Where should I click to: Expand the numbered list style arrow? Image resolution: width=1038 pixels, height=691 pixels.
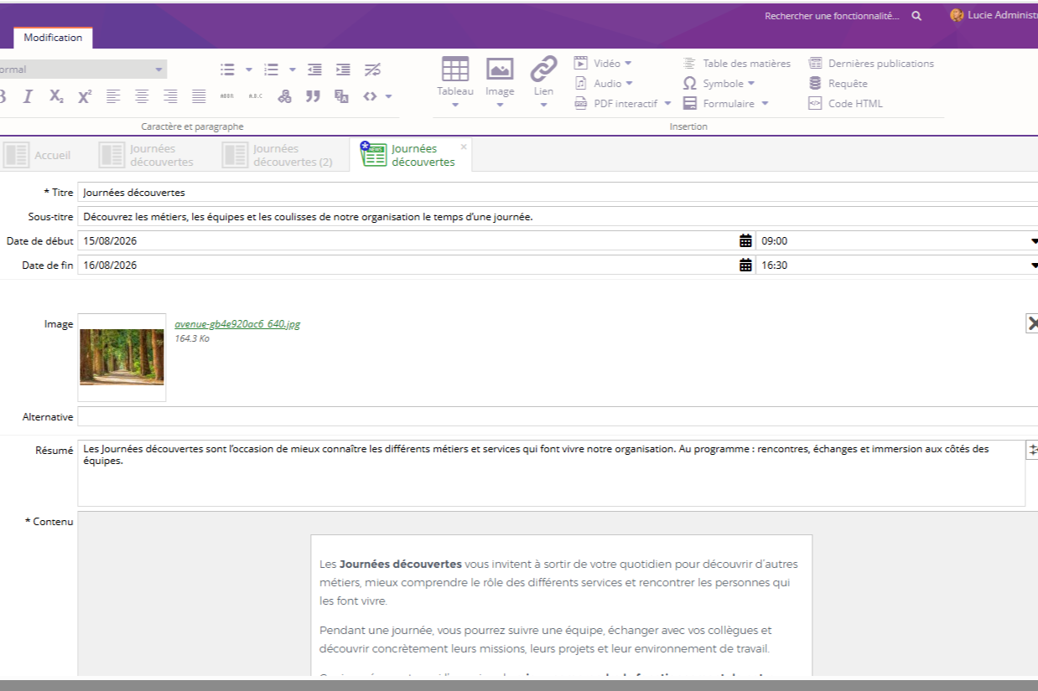[293, 70]
